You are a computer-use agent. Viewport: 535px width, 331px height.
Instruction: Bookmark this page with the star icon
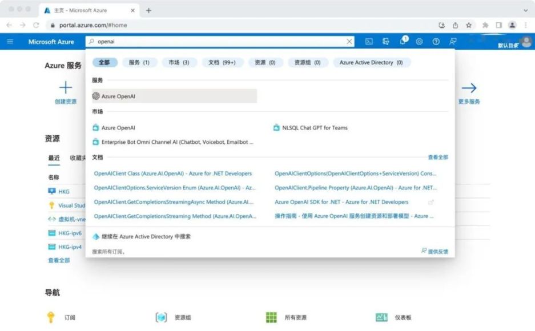(469, 25)
